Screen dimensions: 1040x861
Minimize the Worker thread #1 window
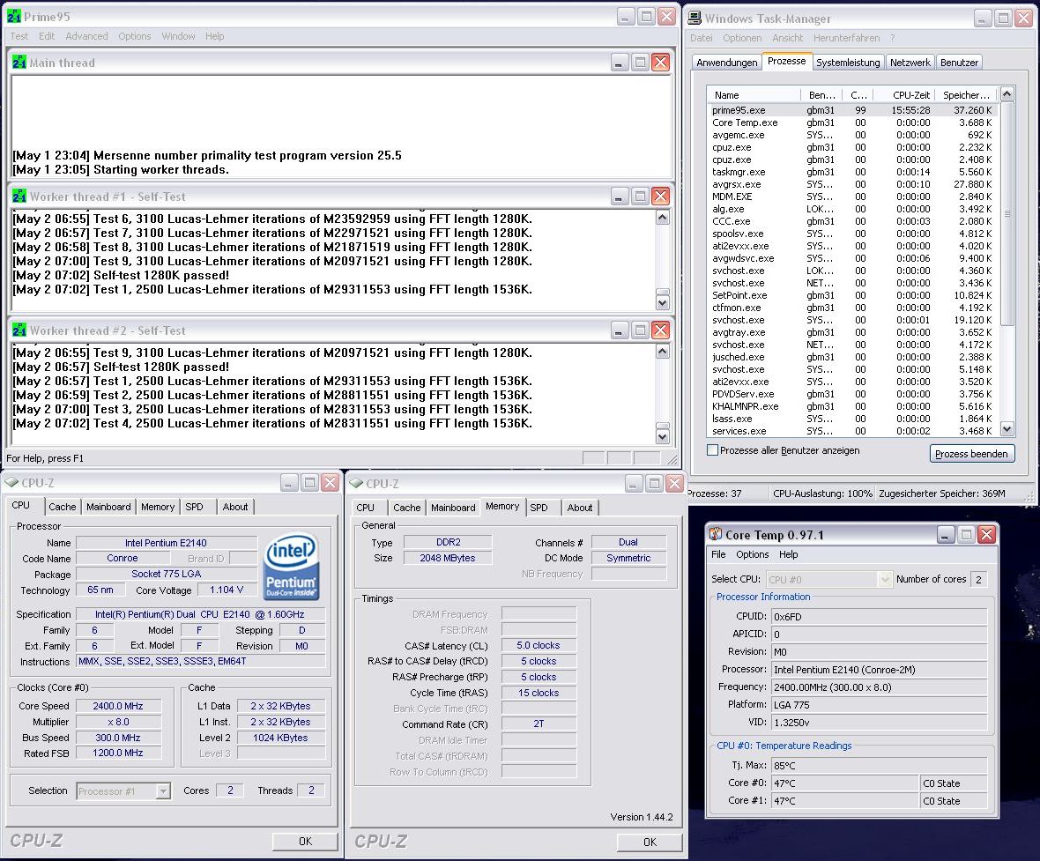[x=619, y=197]
